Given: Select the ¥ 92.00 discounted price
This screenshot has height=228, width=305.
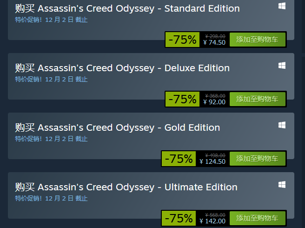Looking at the screenshot, I should 214,102.
